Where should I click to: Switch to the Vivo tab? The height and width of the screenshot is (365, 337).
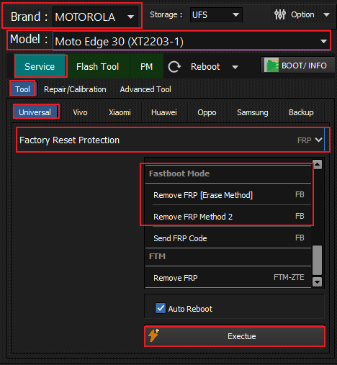click(x=80, y=112)
